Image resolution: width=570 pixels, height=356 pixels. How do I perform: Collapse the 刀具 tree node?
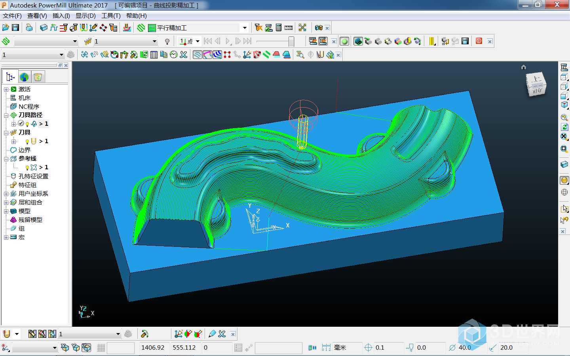coord(6,133)
